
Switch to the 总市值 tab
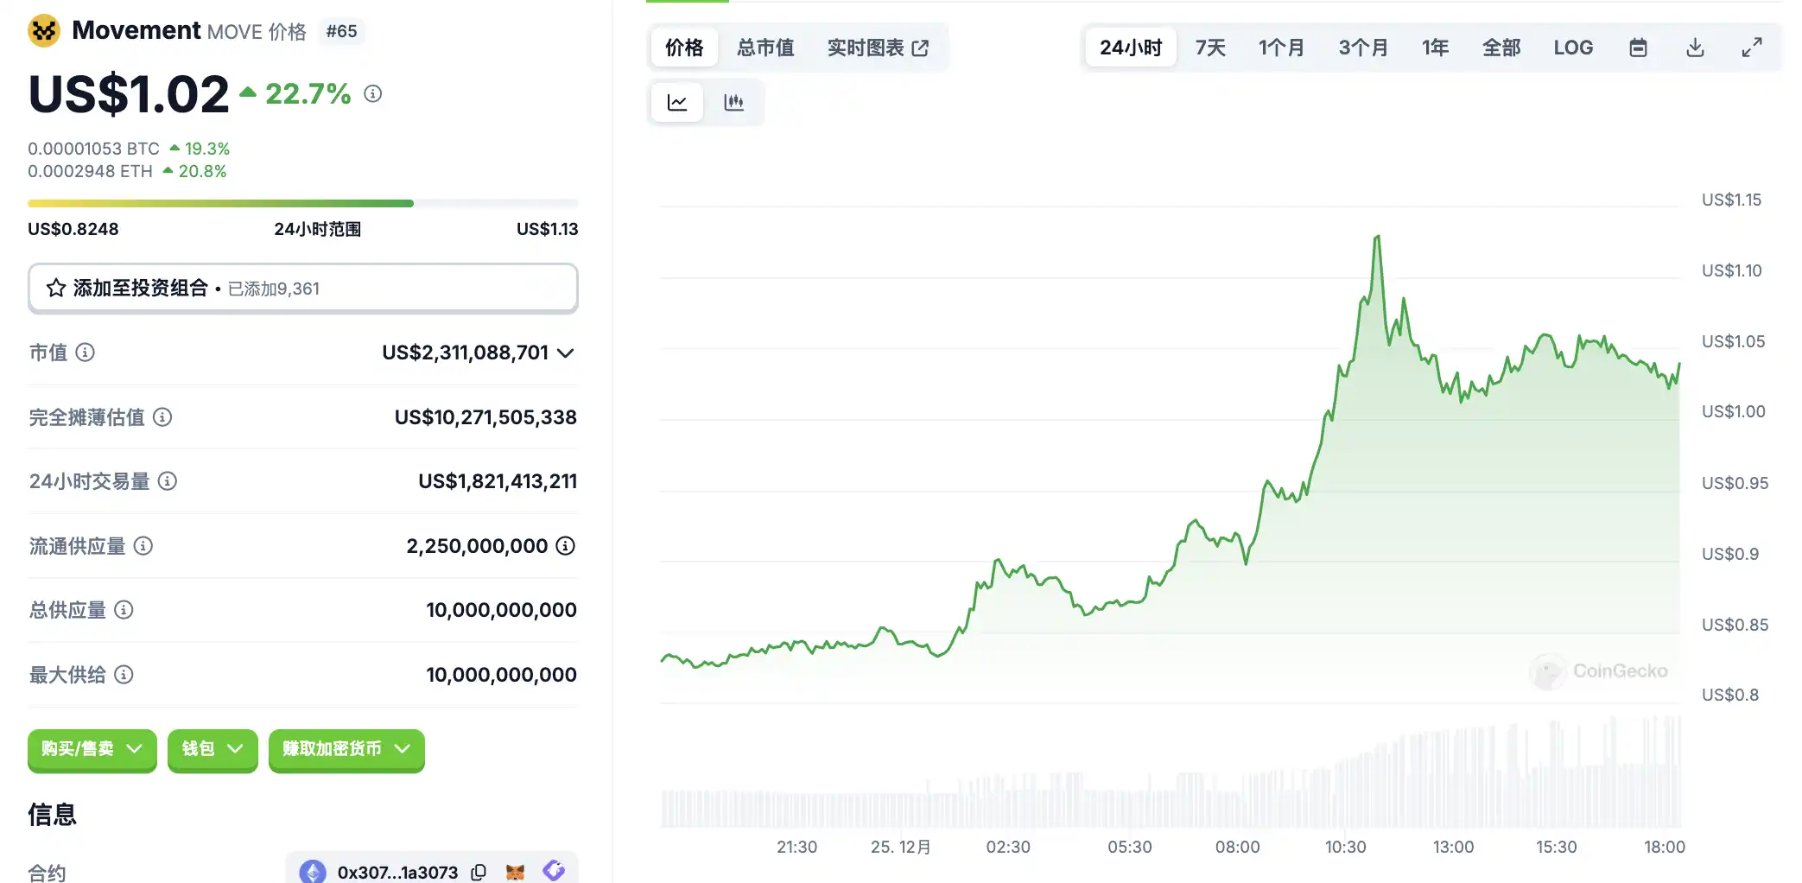click(x=765, y=48)
